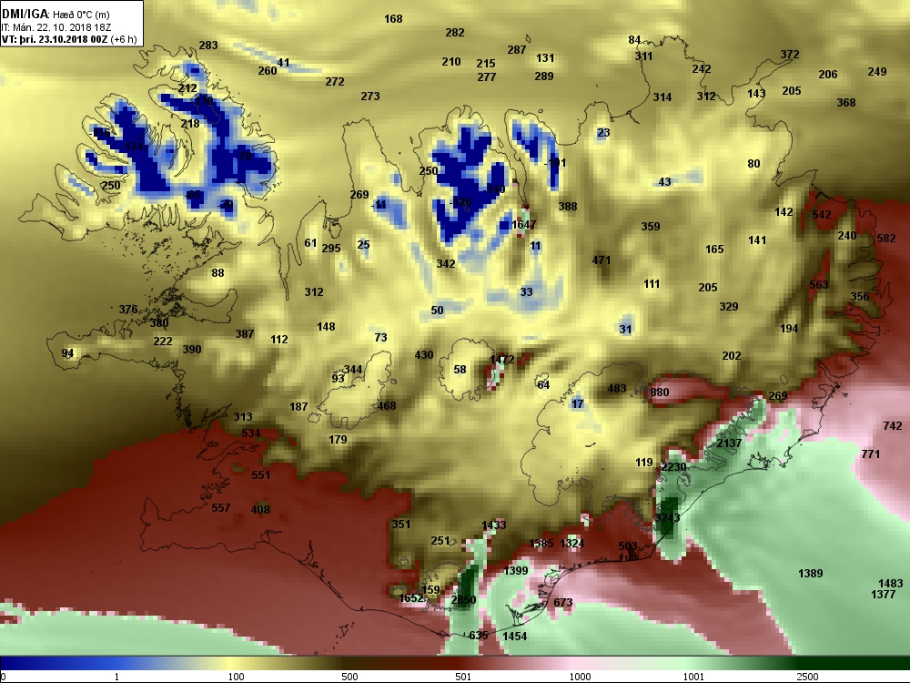Click the '100' label on the color scale

click(x=237, y=677)
